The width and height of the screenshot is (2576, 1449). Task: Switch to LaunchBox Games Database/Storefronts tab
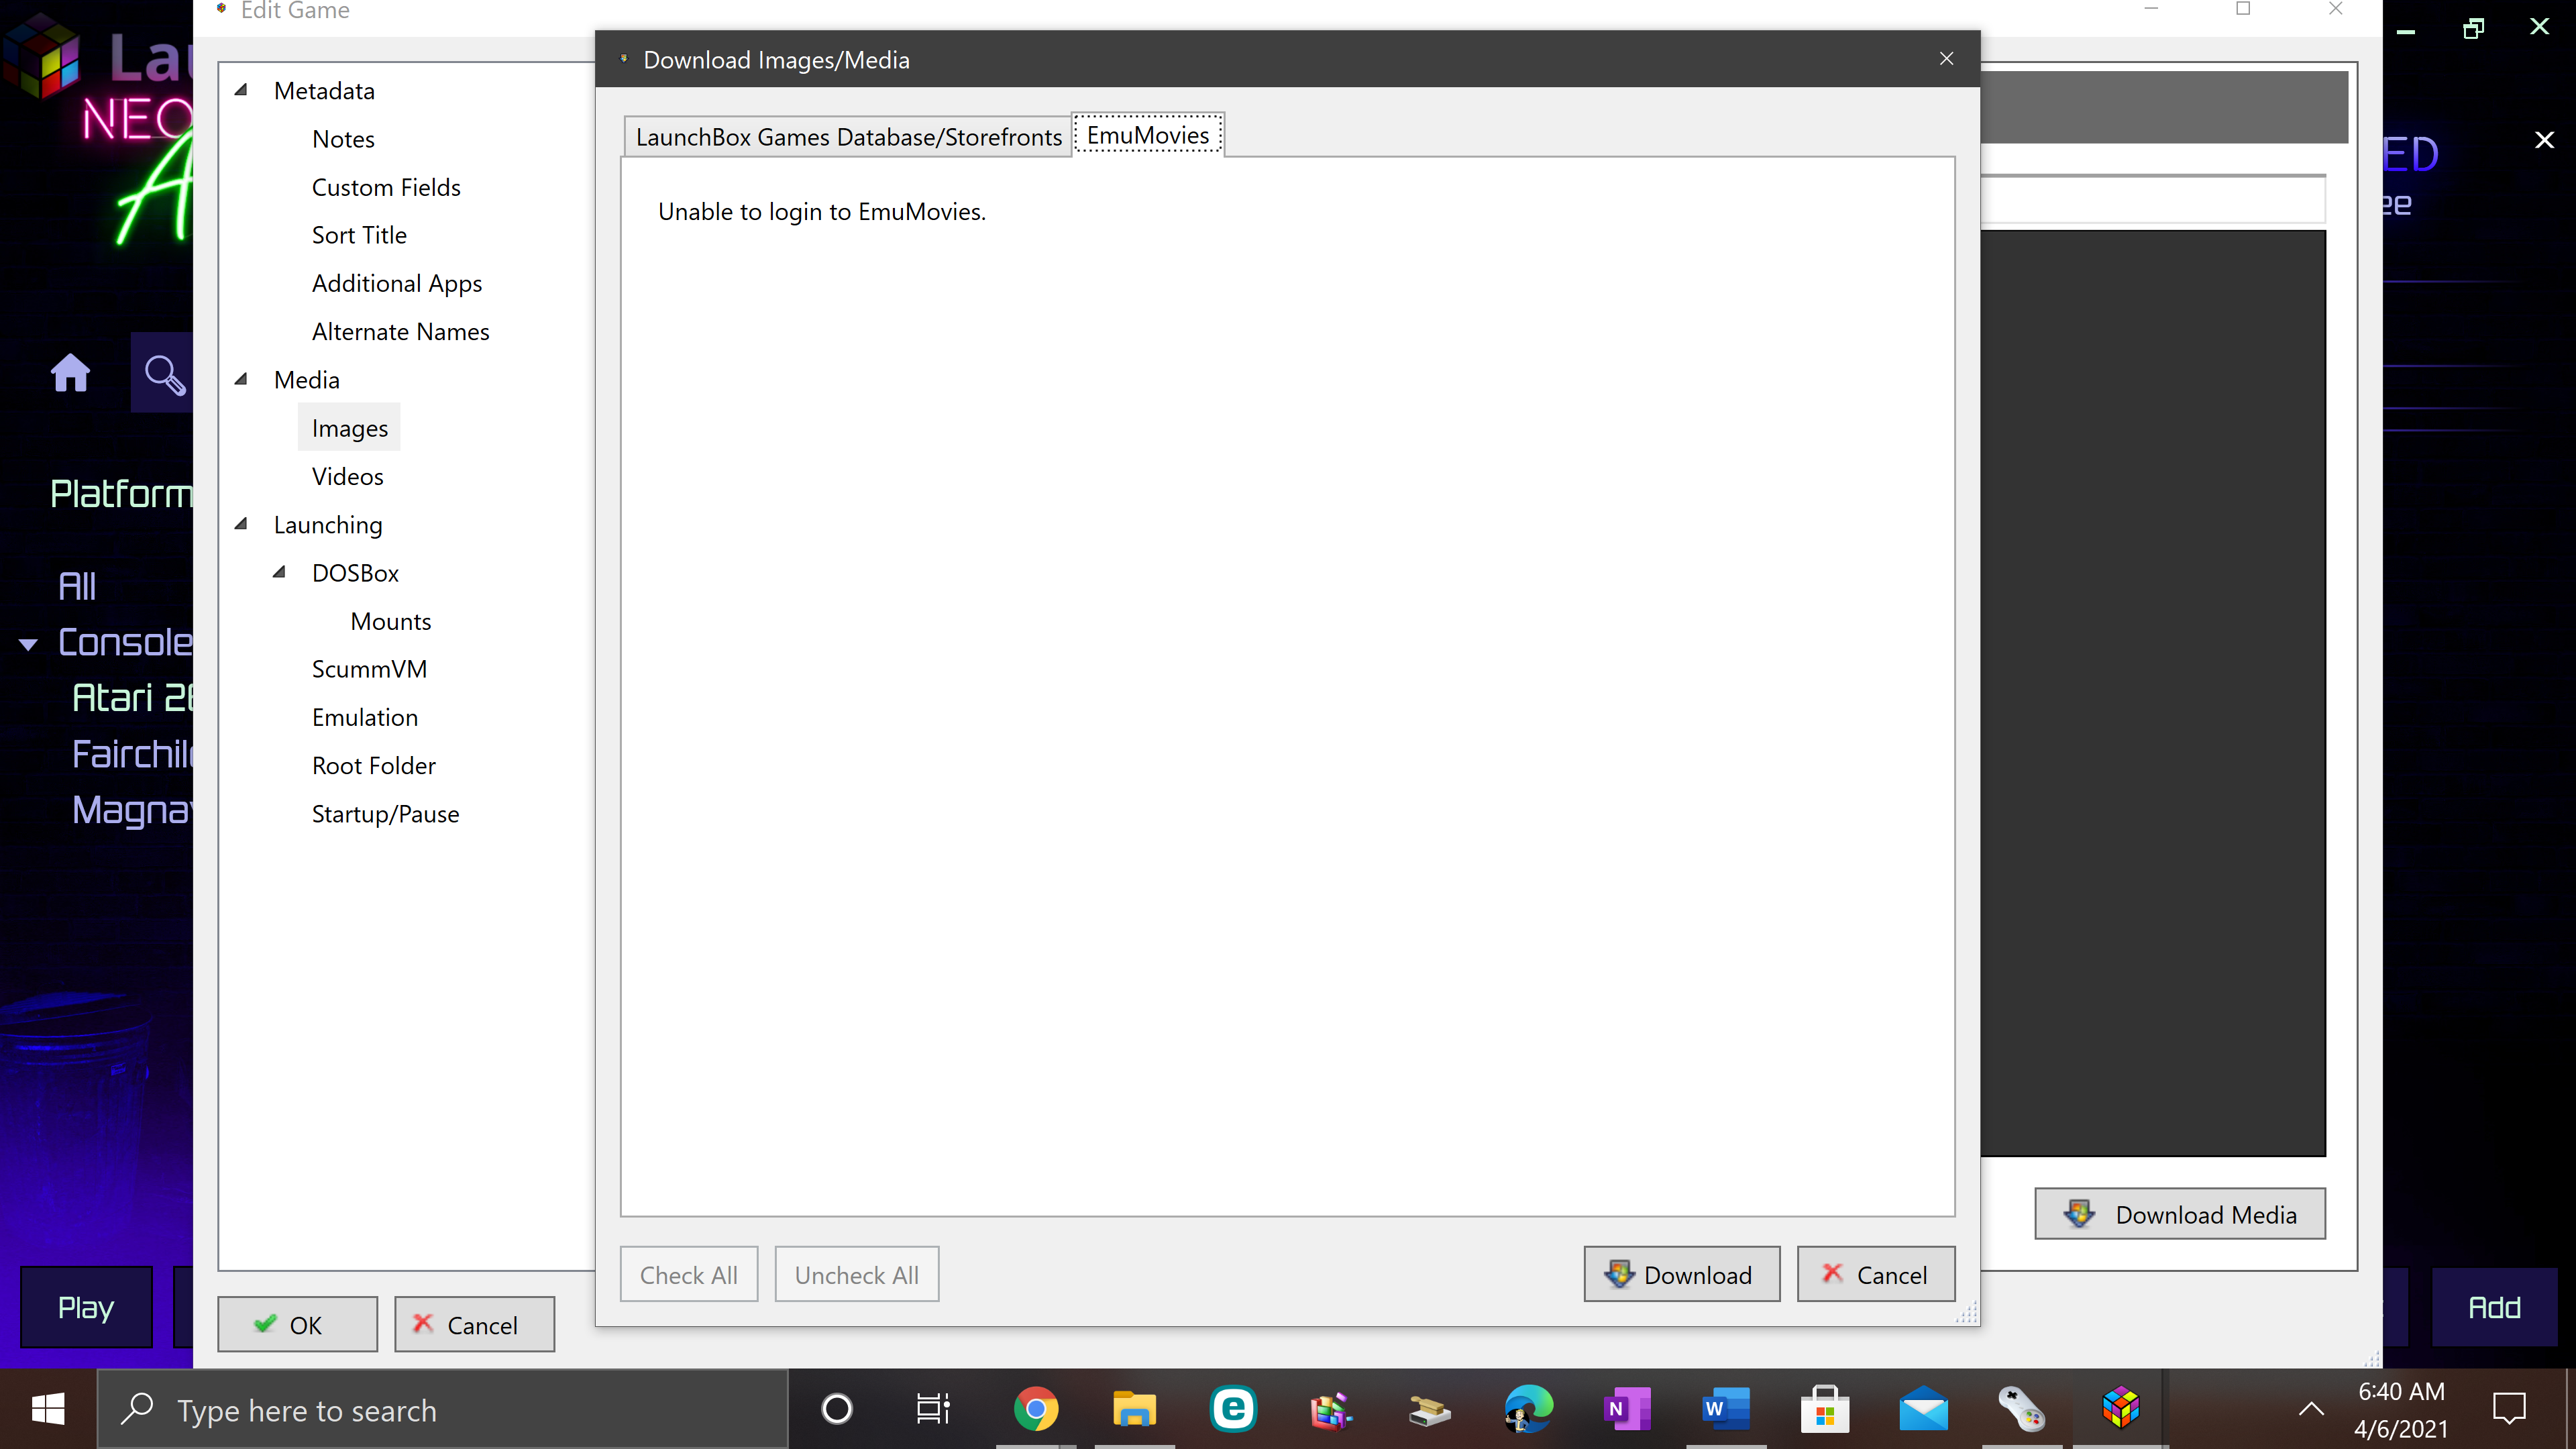pos(848,137)
